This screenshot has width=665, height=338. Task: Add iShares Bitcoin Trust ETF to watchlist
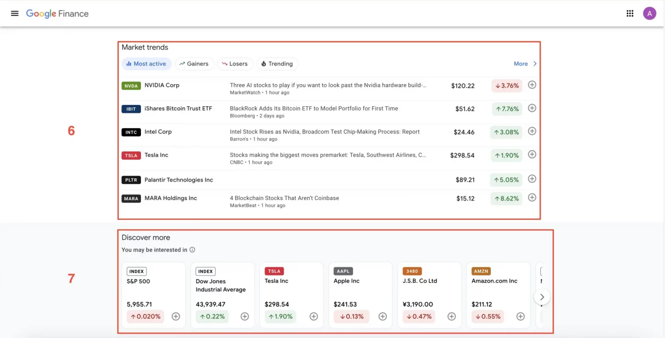click(x=532, y=108)
